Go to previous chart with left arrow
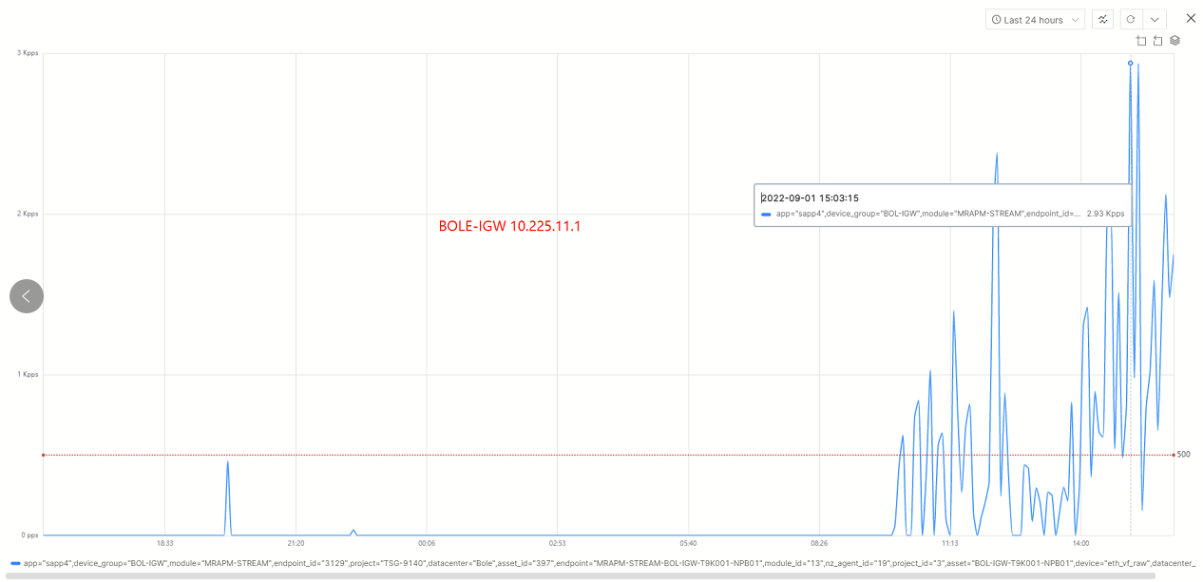This screenshot has height=582, width=1203. [x=27, y=296]
